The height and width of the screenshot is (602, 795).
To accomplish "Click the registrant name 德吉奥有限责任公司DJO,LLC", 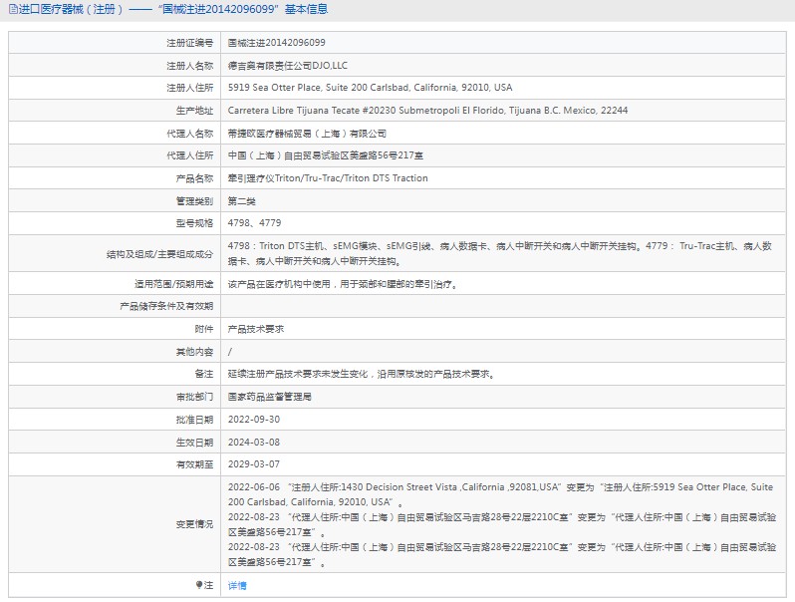I will point(291,66).
